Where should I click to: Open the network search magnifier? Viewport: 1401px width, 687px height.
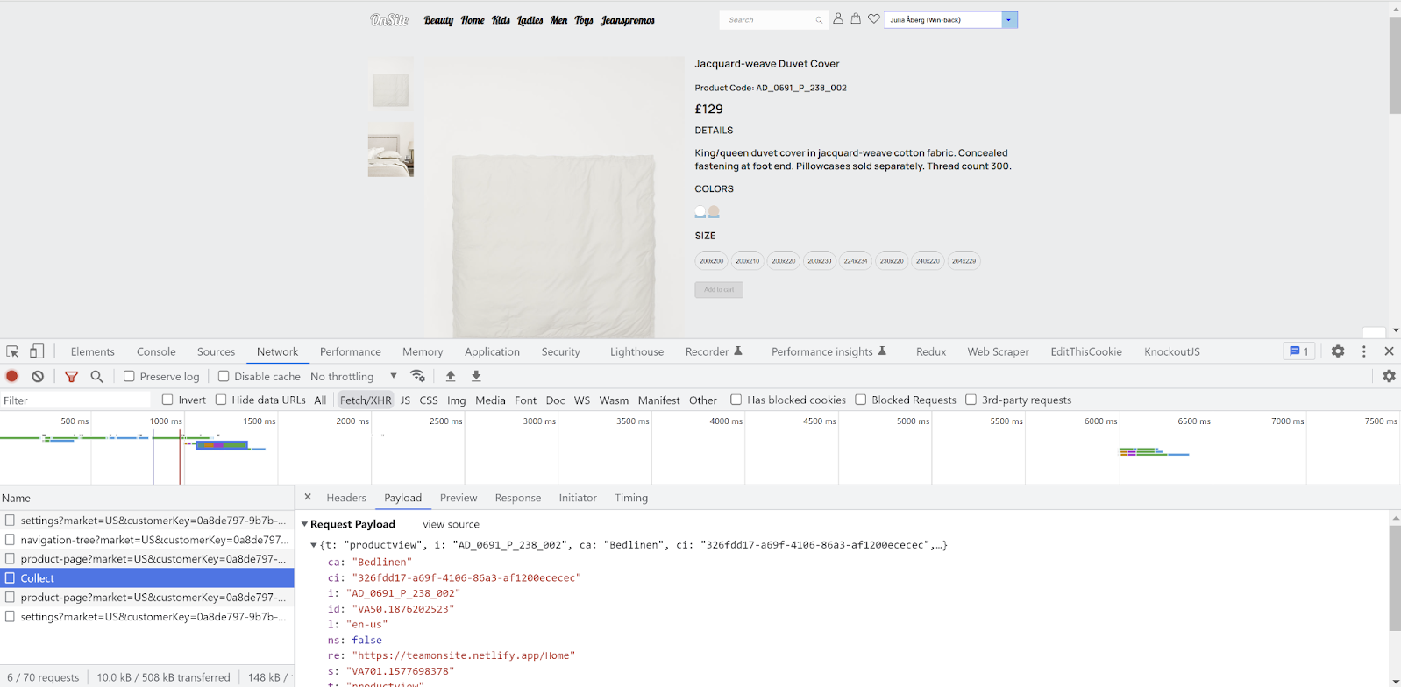97,376
